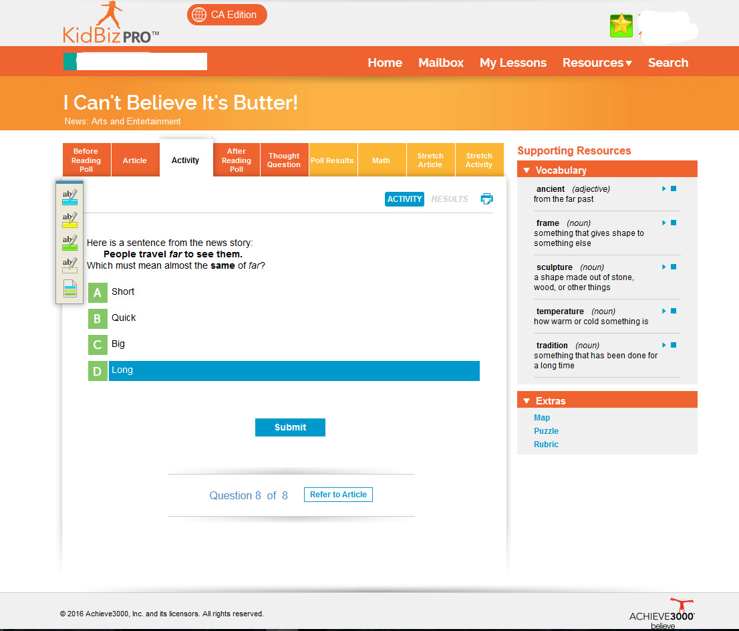Image resolution: width=739 pixels, height=631 pixels.
Task: Stop audio for the word sculpture
Action: (x=674, y=267)
